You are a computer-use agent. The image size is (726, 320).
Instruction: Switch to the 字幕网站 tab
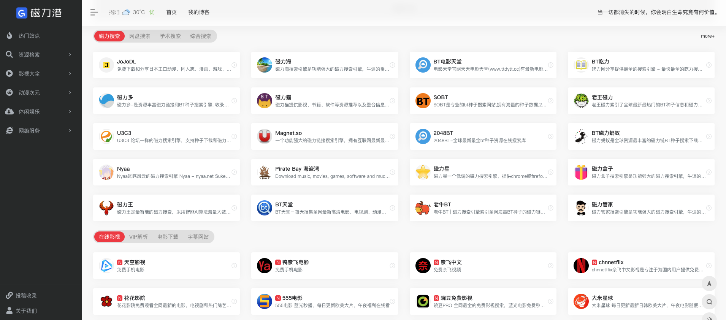(198, 237)
